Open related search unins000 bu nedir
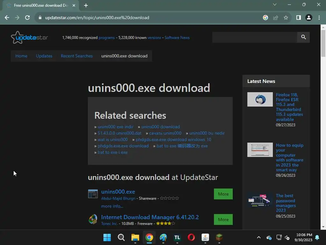 pyautogui.click(x=207, y=133)
